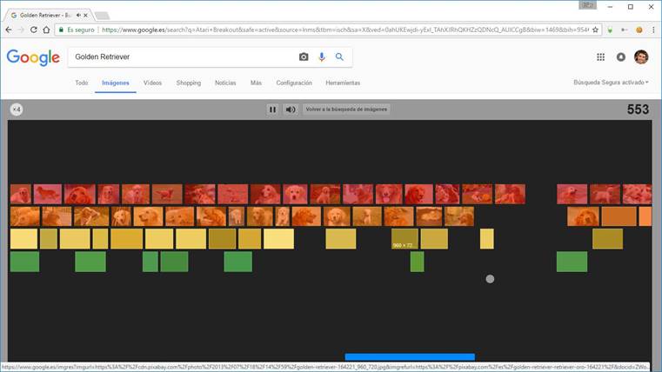Open the user account avatar
662x372 pixels.
click(641, 57)
